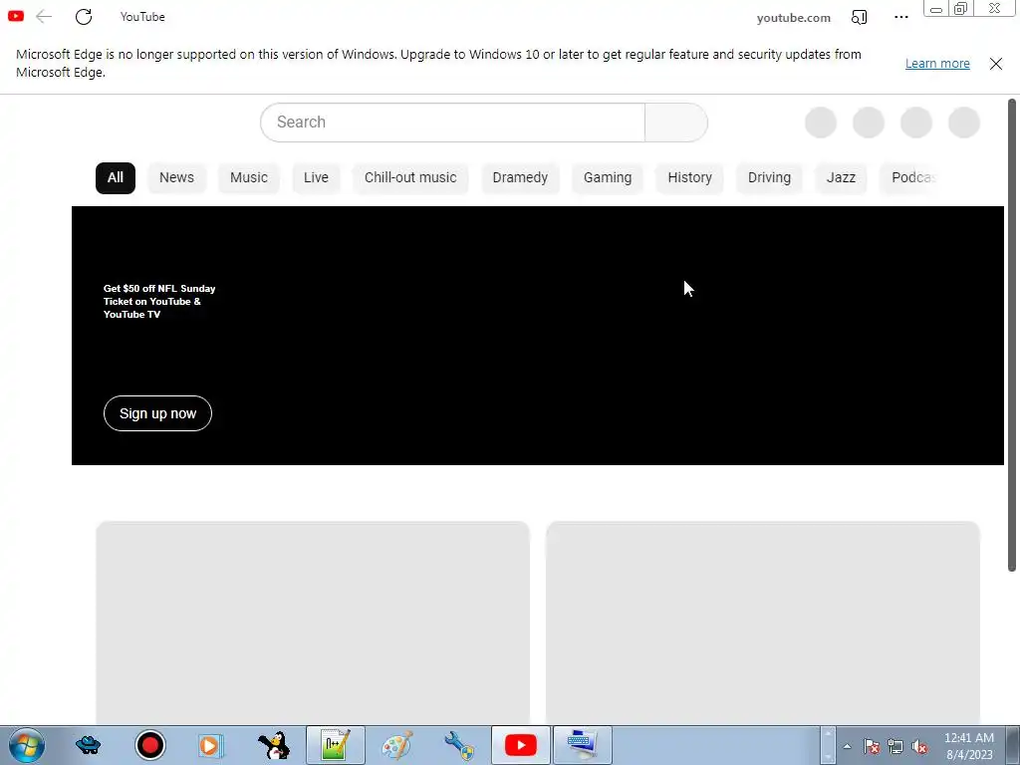Click the last circular placeholder icon top right

point(964,123)
